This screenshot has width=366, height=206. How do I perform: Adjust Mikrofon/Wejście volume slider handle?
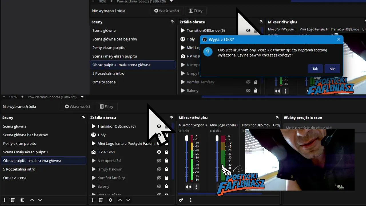(x=187, y=138)
